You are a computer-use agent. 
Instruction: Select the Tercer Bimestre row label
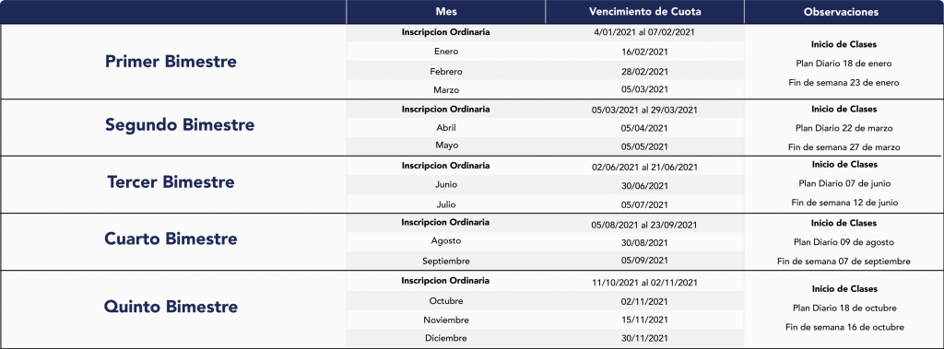(x=171, y=181)
